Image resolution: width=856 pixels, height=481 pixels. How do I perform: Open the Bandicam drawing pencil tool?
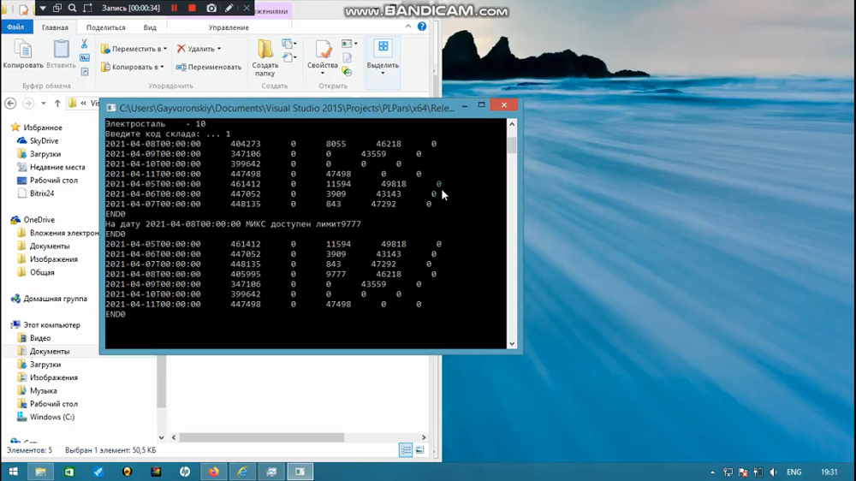(229, 9)
